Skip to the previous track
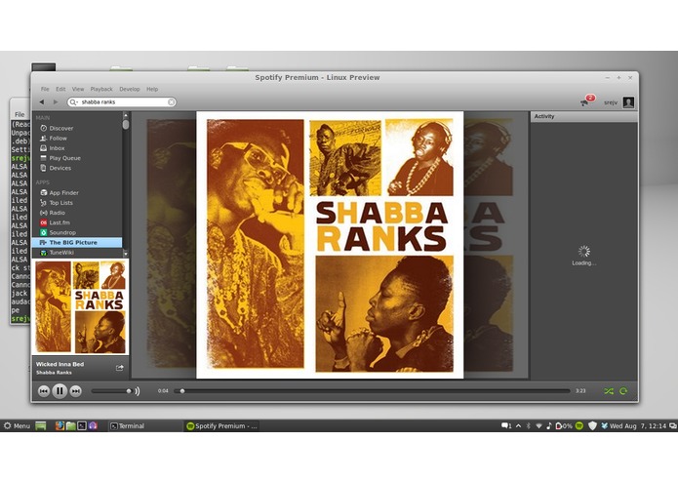This screenshot has width=678, height=482. [x=44, y=391]
